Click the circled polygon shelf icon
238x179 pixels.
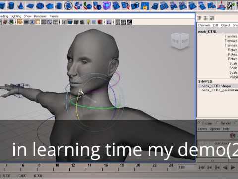click(x=68, y=6)
